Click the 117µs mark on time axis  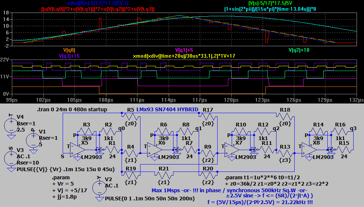200,100
